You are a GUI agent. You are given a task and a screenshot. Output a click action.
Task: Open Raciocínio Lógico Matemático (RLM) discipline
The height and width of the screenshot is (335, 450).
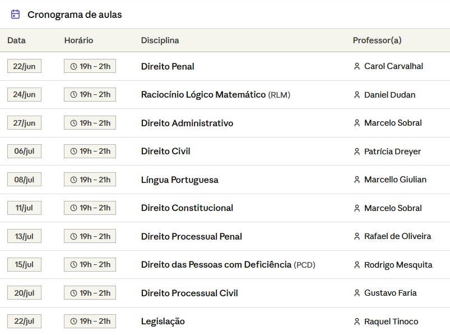click(216, 94)
